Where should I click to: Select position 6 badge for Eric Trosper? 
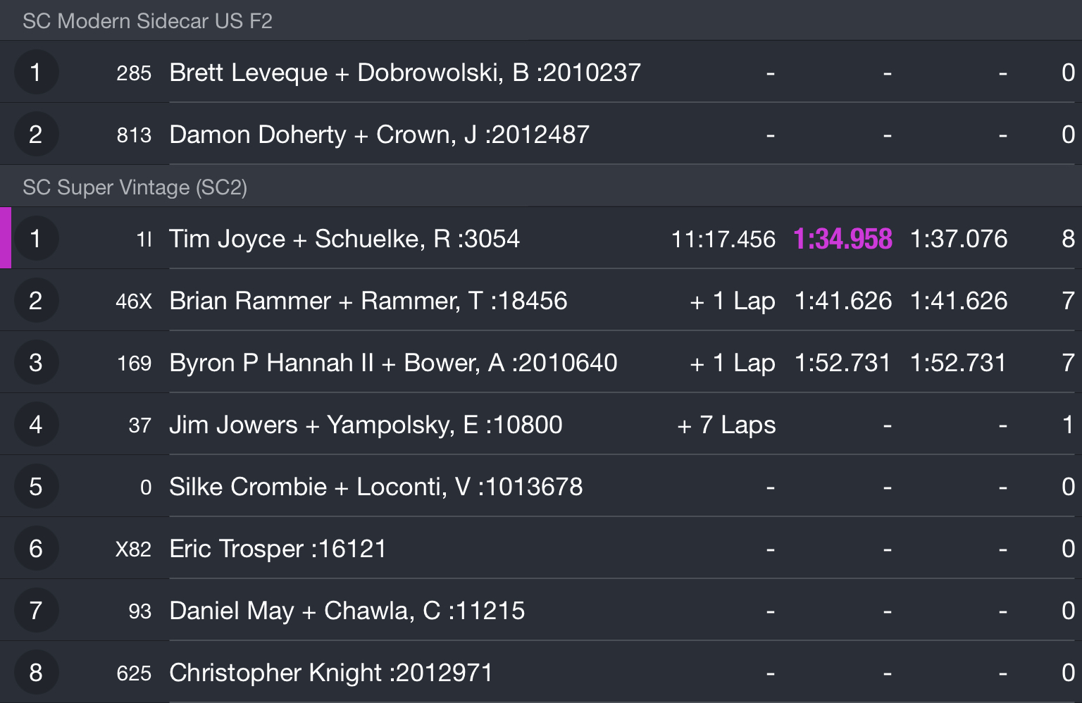point(36,549)
